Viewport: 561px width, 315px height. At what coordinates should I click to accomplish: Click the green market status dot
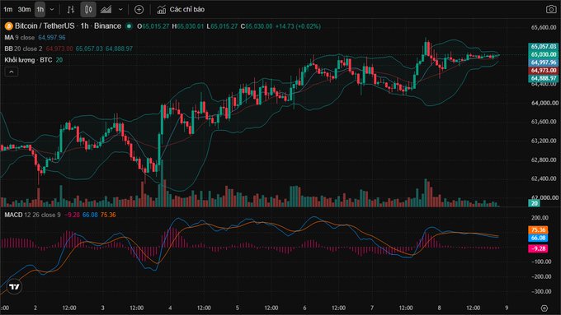tap(130, 26)
